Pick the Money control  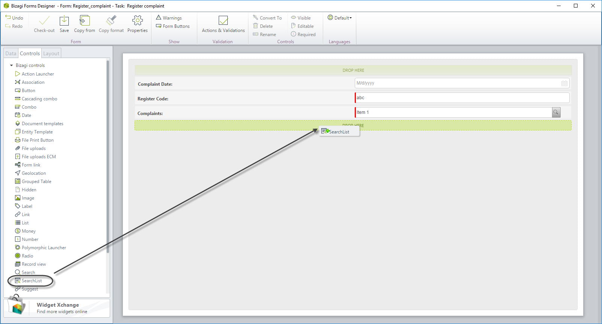click(25, 231)
